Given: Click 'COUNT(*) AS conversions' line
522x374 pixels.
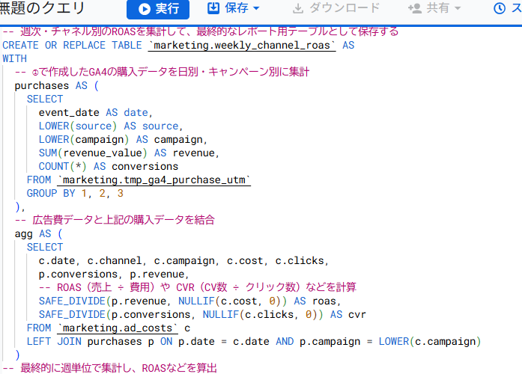Looking at the screenshot, I should click(x=109, y=166).
